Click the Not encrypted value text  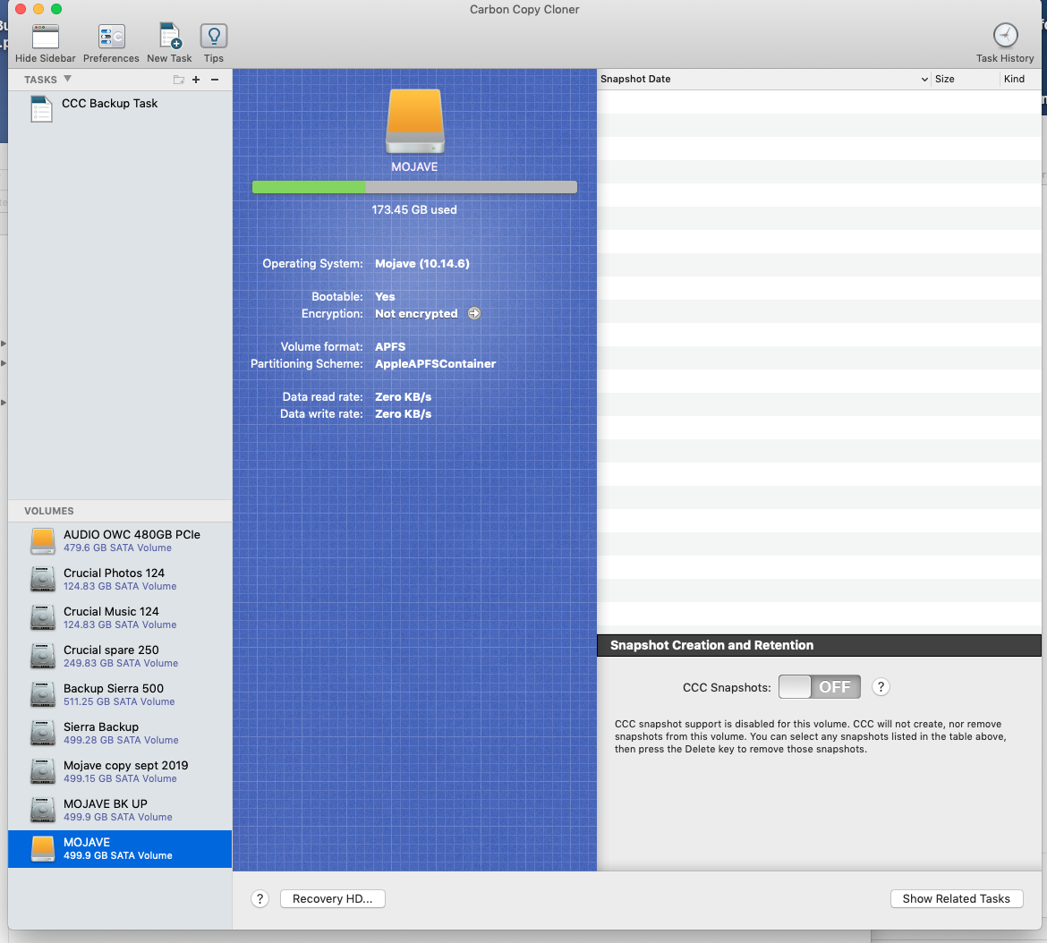(x=416, y=314)
